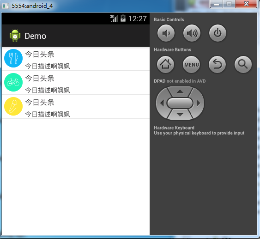Viewport: 260px width, 239px height.
Task: Tap the Home hardware button
Action: tap(165, 64)
